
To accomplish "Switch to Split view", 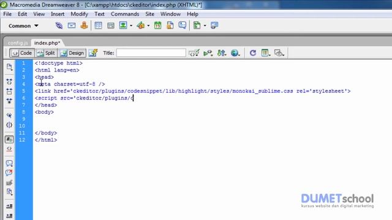I will coord(46,53).
